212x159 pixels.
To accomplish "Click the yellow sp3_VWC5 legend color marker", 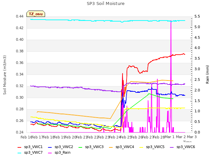I will point(141,147).
